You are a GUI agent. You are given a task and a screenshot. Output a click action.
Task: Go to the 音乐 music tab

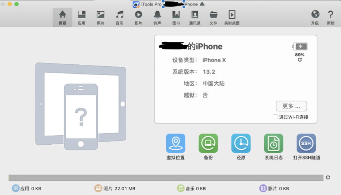click(x=120, y=18)
